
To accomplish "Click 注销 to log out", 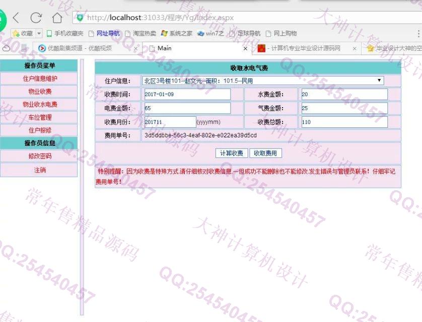I will [40, 170].
